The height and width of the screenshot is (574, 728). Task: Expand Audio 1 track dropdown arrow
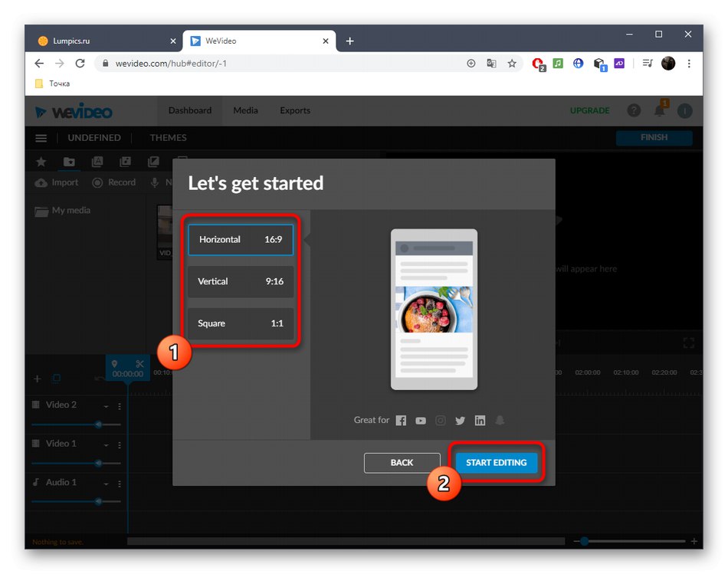pyautogui.click(x=107, y=484)
